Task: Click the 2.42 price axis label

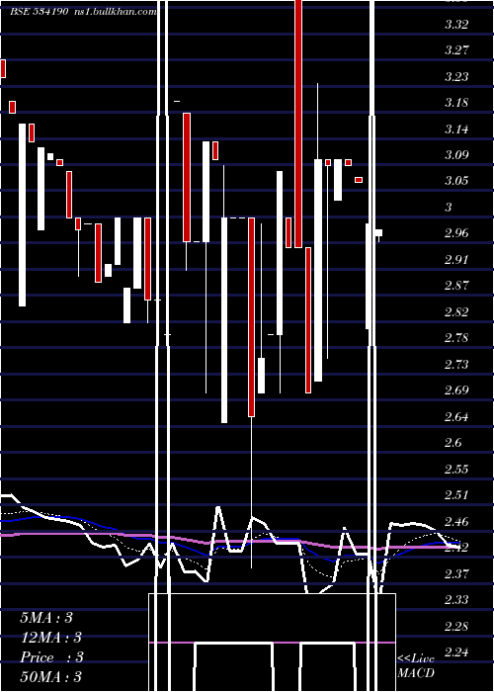Action: (456, 548)
